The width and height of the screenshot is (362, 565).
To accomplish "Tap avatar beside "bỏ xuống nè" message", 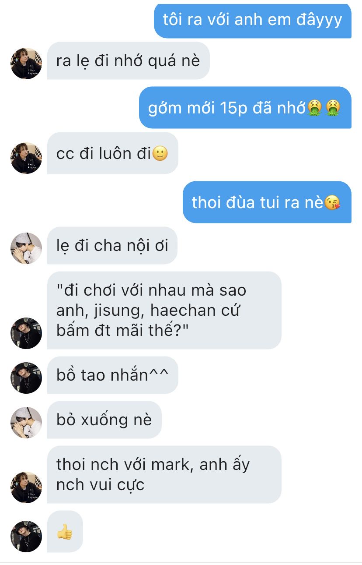I will click(x=26, y=423).
